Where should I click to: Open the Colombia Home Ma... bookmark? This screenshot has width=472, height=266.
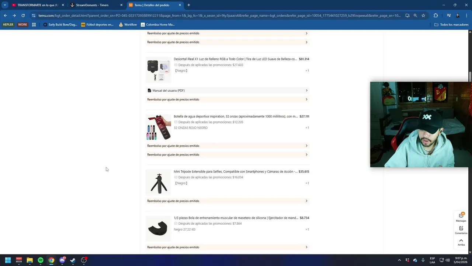click(158, 25)
